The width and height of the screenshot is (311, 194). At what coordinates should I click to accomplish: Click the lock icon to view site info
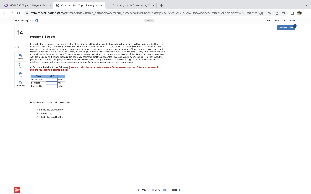[x=27, y=14]
